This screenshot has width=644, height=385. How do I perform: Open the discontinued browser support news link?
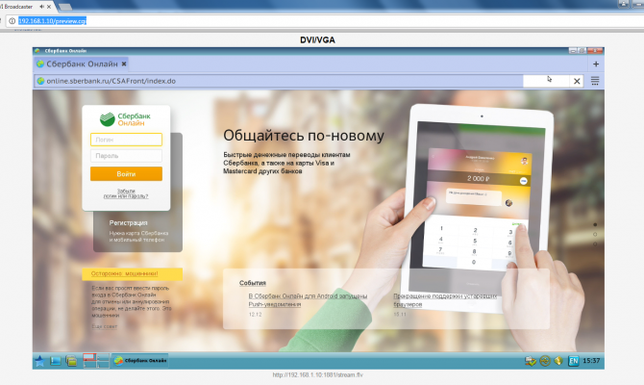[x=445, y=300]
